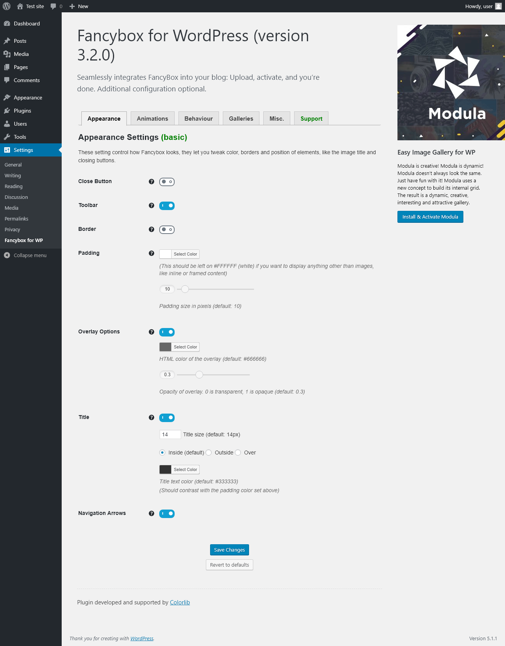Click the Appearance paintbrush icon
The width and height of the screenshot is (505, 646).
[7, 98]
